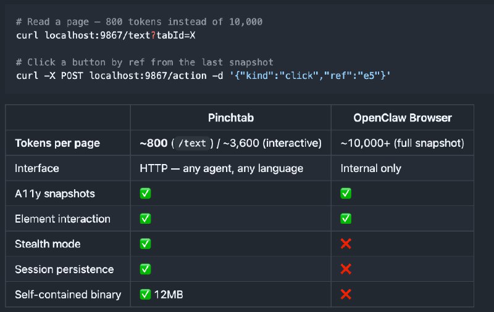494x312 pixels.
Task: Click the OpenClaw Element interaction checkmark
Action: [x=346, y=219]
